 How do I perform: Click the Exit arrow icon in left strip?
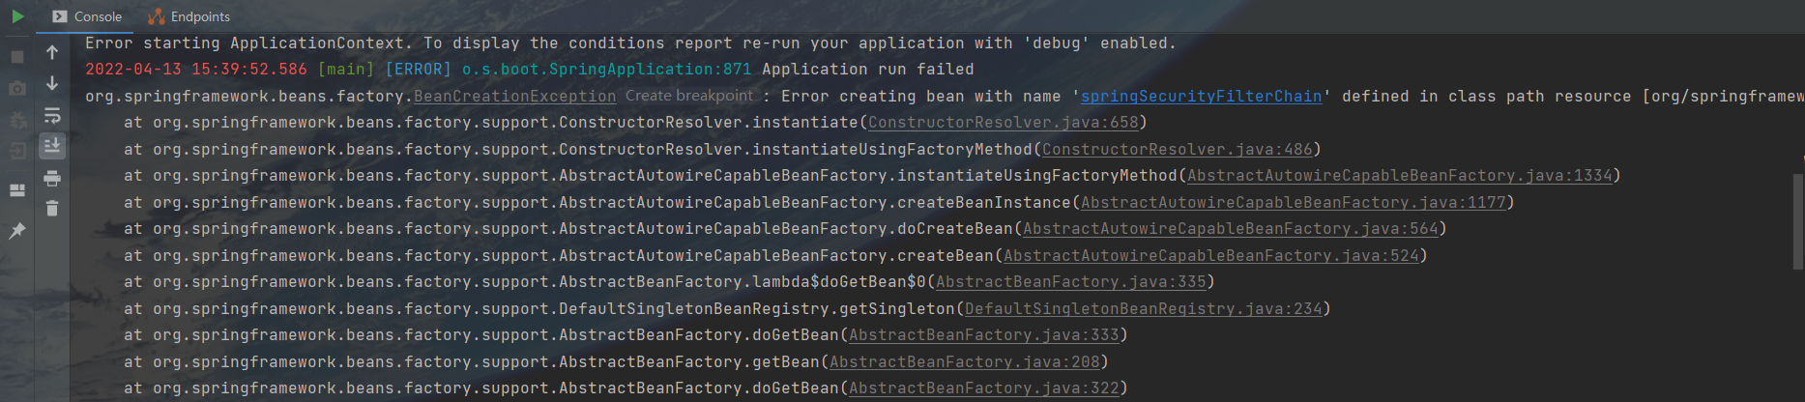pyautogui.click(x=17, y=151)
